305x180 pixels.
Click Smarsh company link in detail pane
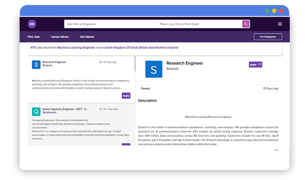[x=173, y=69]
